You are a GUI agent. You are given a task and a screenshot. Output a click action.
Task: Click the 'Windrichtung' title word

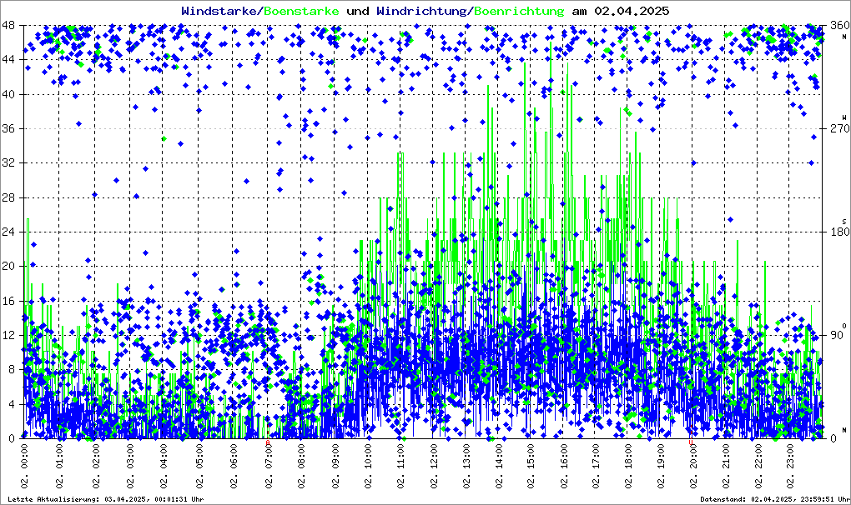423,11
